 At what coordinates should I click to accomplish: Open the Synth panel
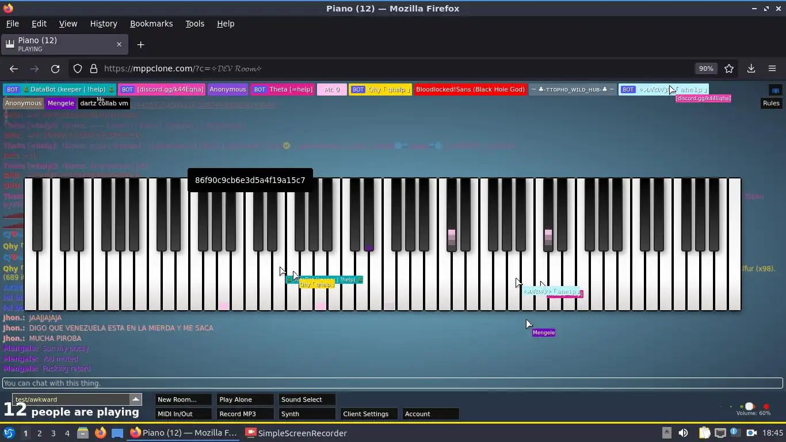click(307, 414)
